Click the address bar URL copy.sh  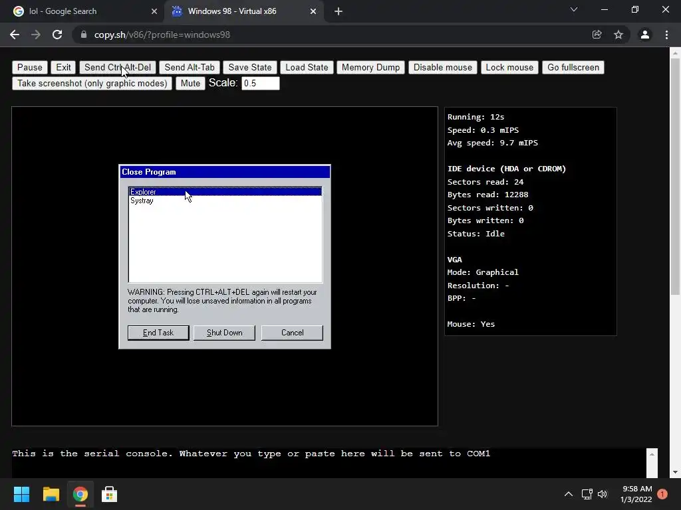point(162,35)
